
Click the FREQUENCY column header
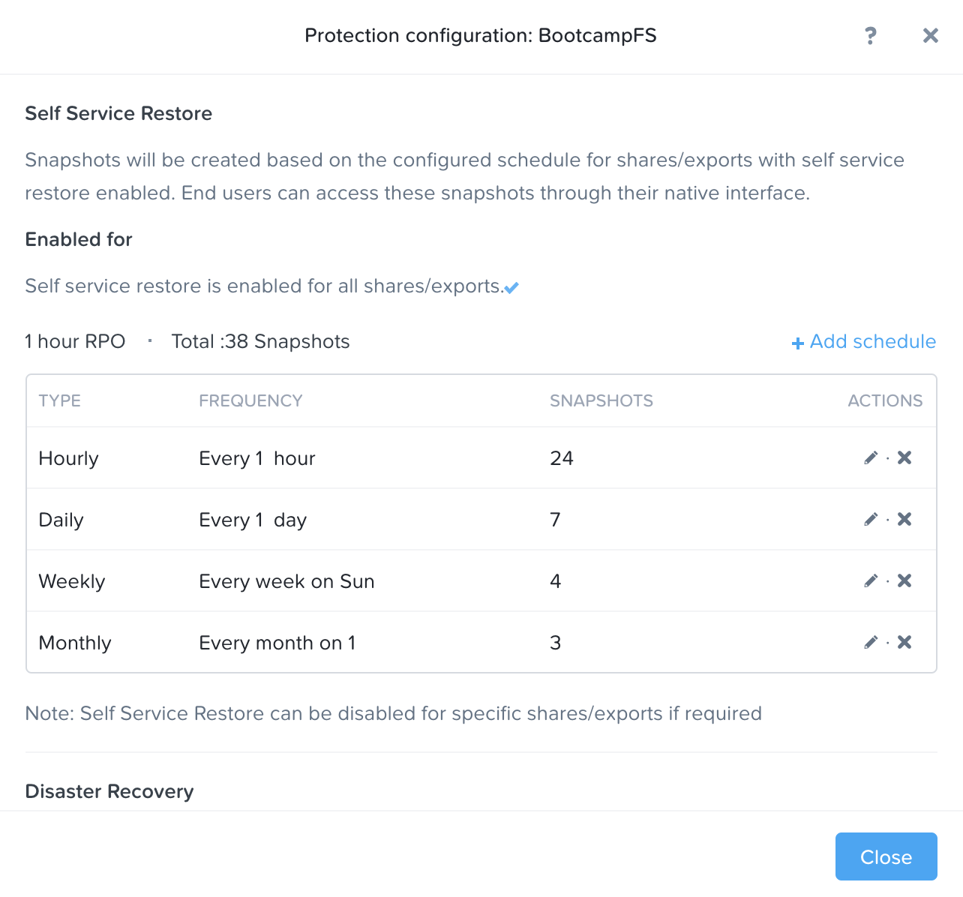[x=250, y=400]
